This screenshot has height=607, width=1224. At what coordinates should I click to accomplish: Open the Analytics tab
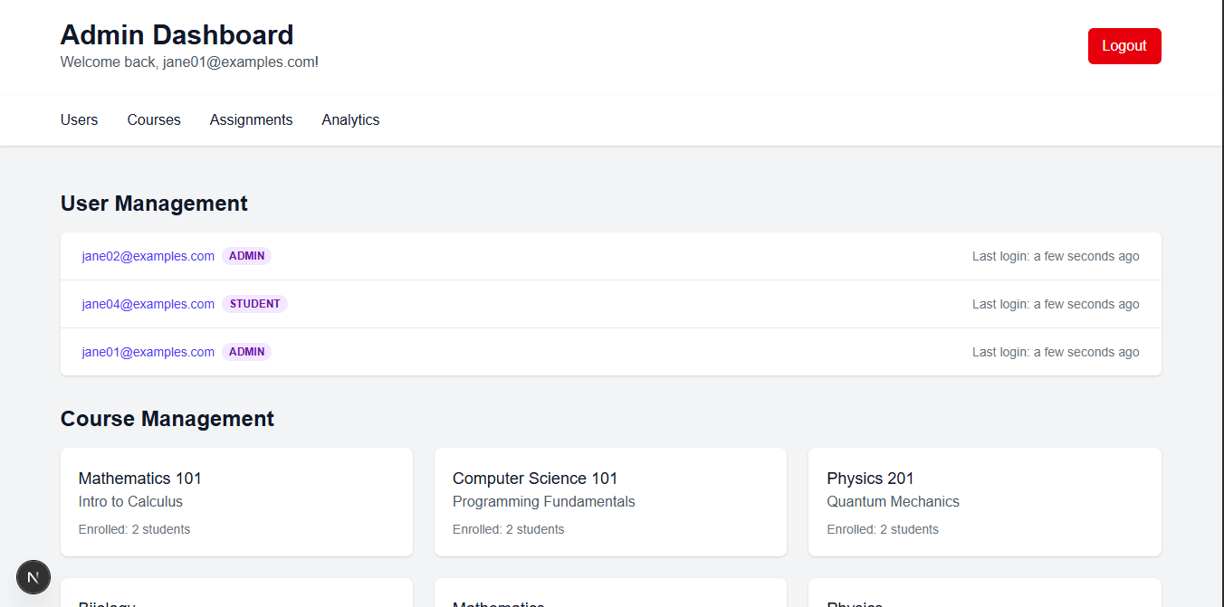(350, 119)
